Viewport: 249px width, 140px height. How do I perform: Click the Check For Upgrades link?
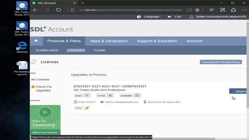[x=44, y=89]
